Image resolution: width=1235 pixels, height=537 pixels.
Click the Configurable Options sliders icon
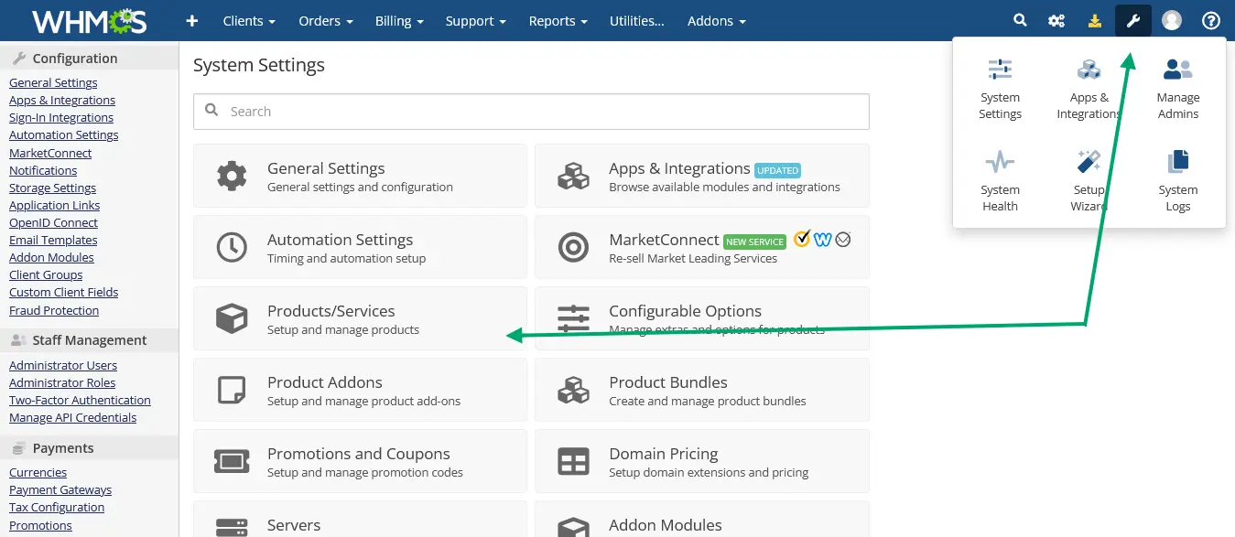[x=573, y=318]
